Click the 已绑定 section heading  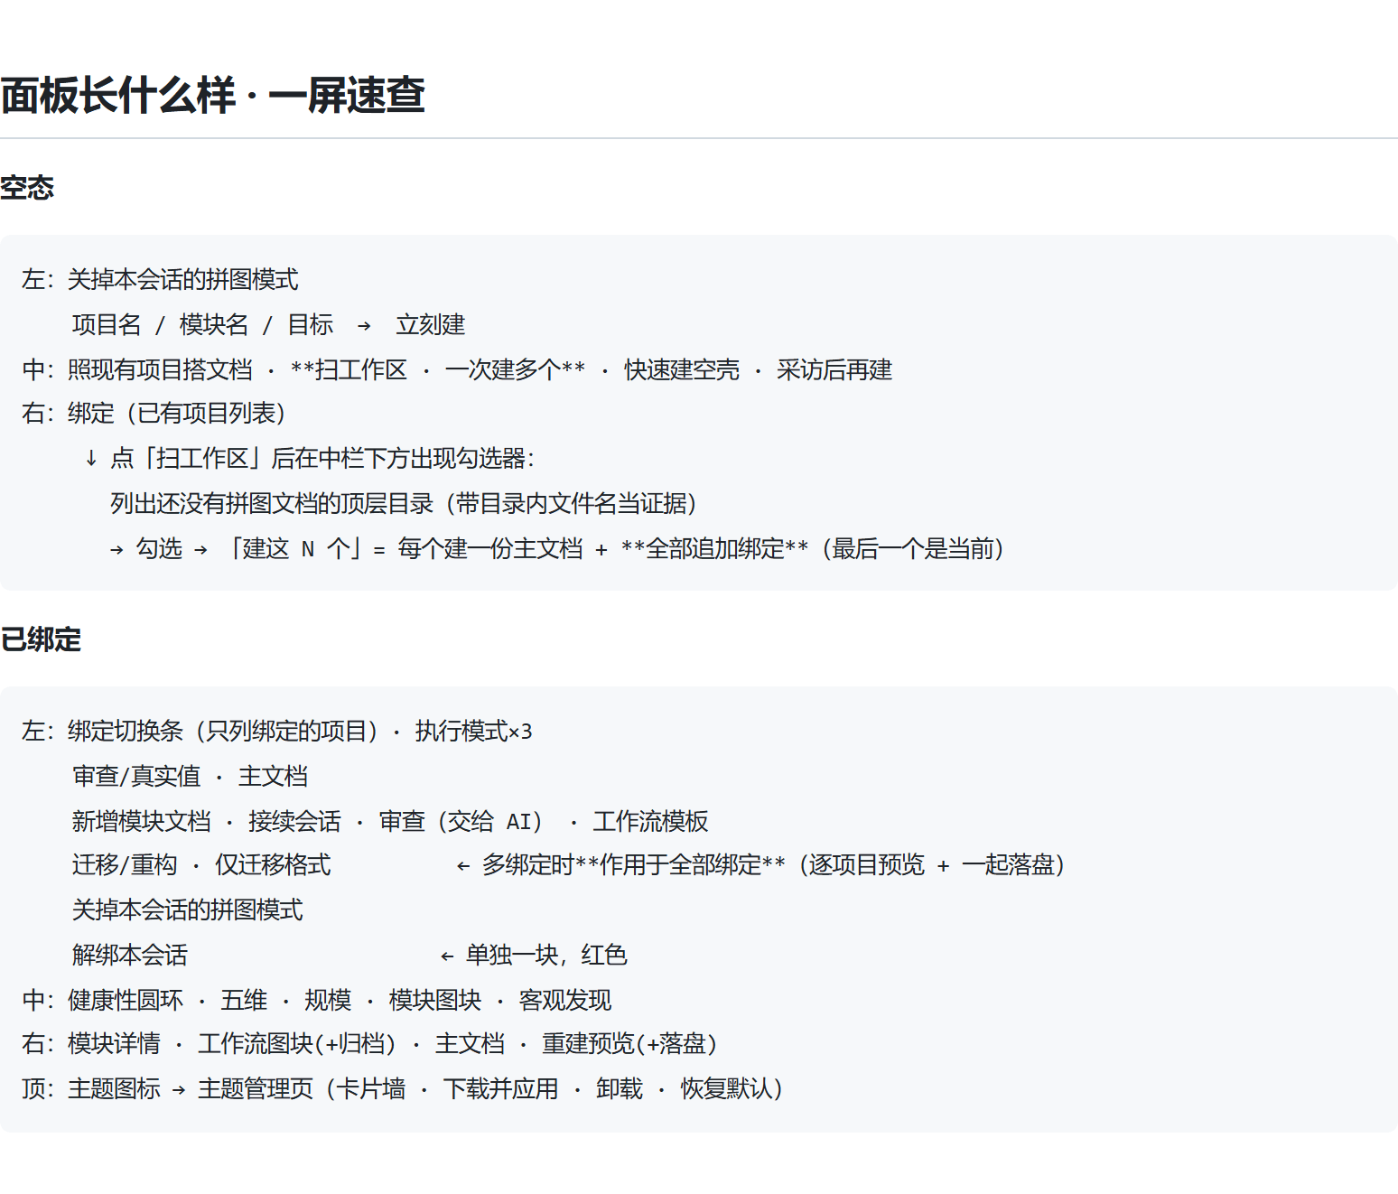pyautogui.click(x=41, y=639)
